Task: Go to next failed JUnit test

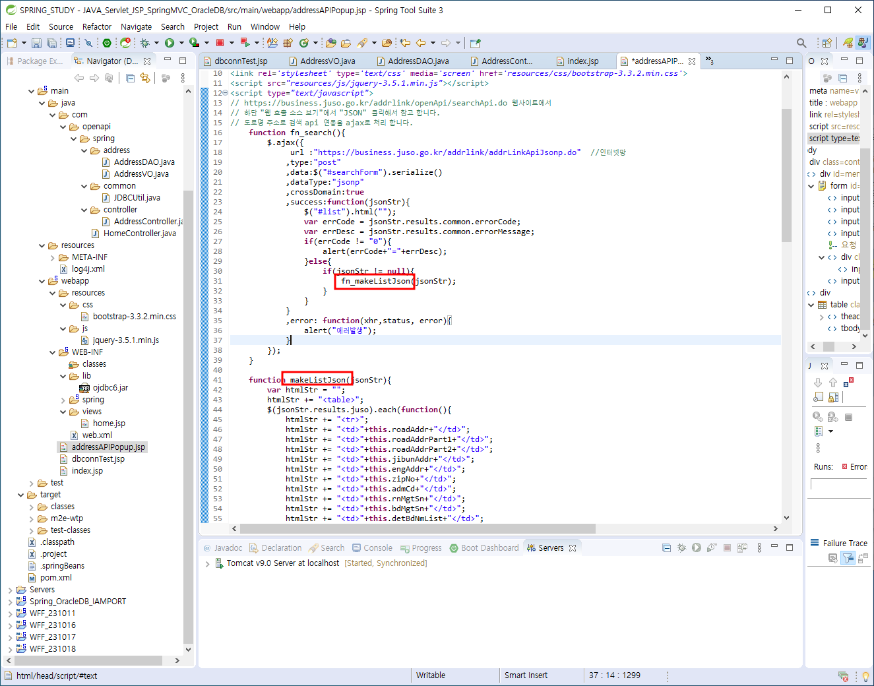Action: point(818,383)
